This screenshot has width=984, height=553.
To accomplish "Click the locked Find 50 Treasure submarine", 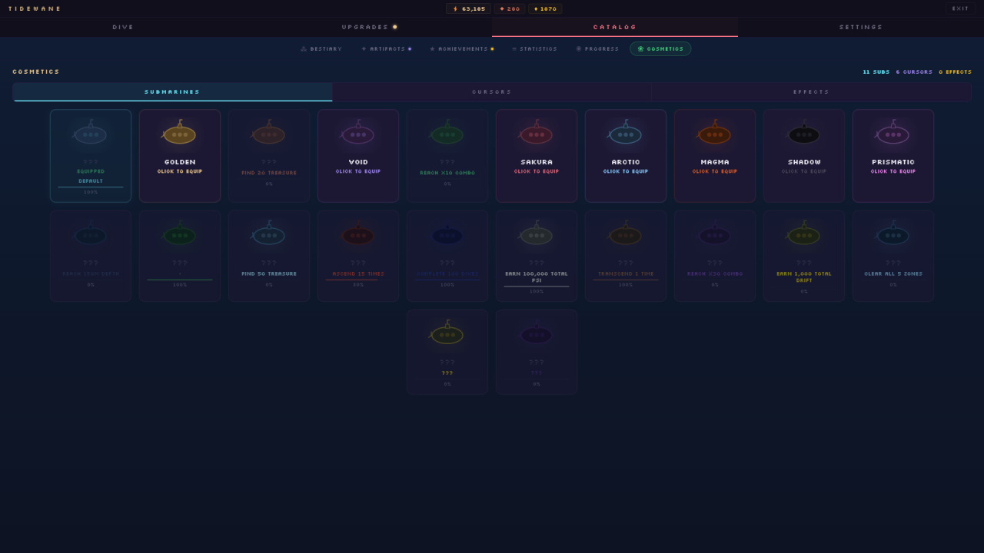I will (268, 256).
